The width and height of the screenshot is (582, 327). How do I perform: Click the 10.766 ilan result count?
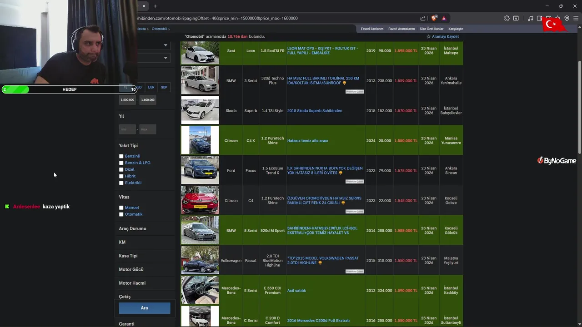click(237, 36)
